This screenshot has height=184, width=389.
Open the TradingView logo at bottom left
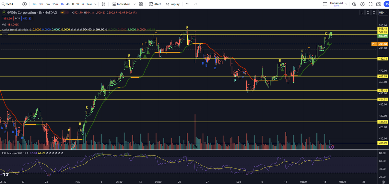click(x=6, y=174)
